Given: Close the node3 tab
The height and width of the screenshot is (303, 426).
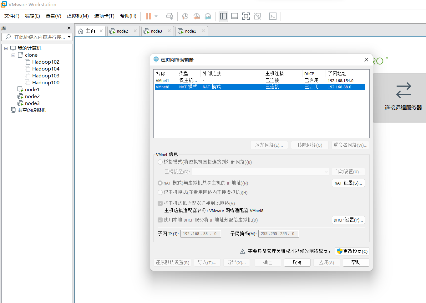Looking at the screenshot, I should coord(169,31).
